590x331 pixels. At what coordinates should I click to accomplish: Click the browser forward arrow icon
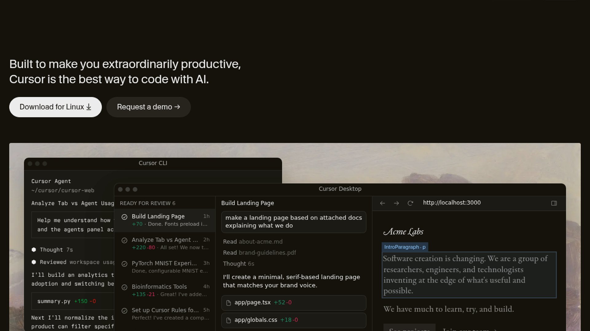point(396,203)
